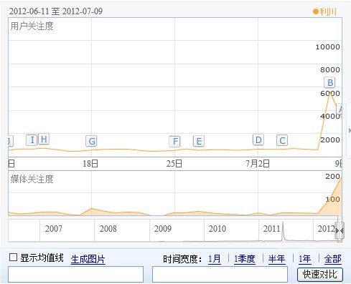Set time width to 半年
This screenshot has height=284, width=351.
(276, 259)
